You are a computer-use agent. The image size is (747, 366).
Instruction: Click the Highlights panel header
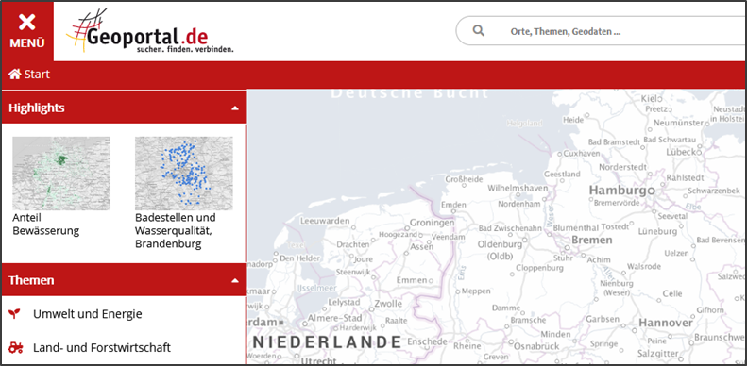click(124, 108)
